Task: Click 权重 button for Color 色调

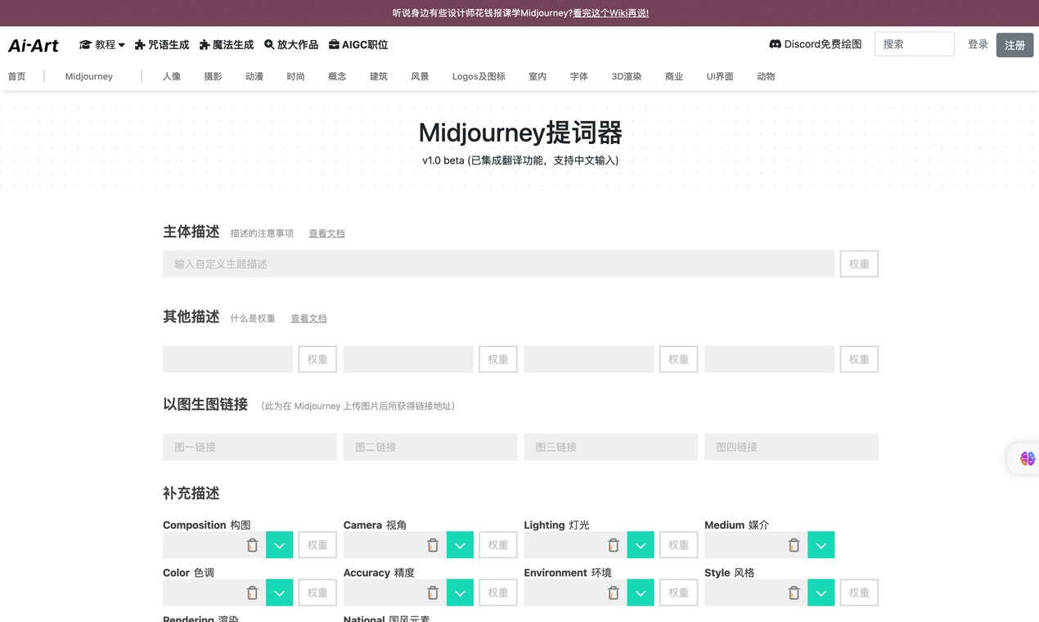Action: pos(317,593)
